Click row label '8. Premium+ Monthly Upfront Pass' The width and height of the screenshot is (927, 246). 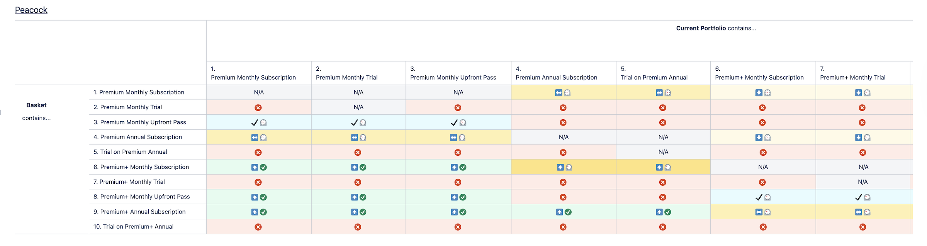coord(142,197)
